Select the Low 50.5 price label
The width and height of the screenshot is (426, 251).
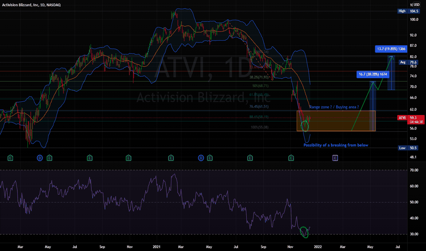pyautogui.click(x=408, y=148)
